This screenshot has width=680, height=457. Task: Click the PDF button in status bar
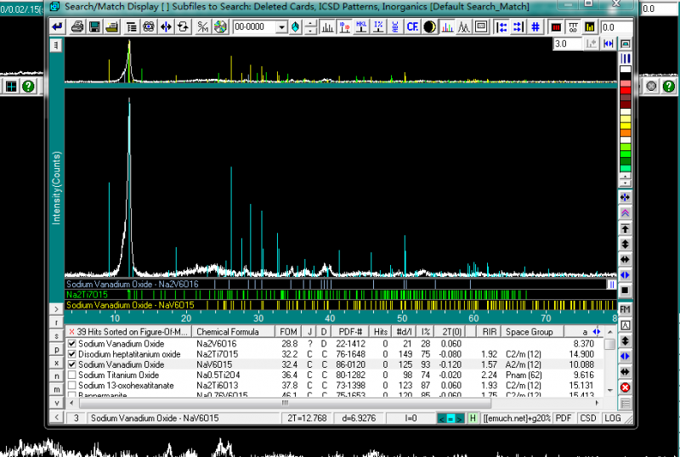click(564, 418)
